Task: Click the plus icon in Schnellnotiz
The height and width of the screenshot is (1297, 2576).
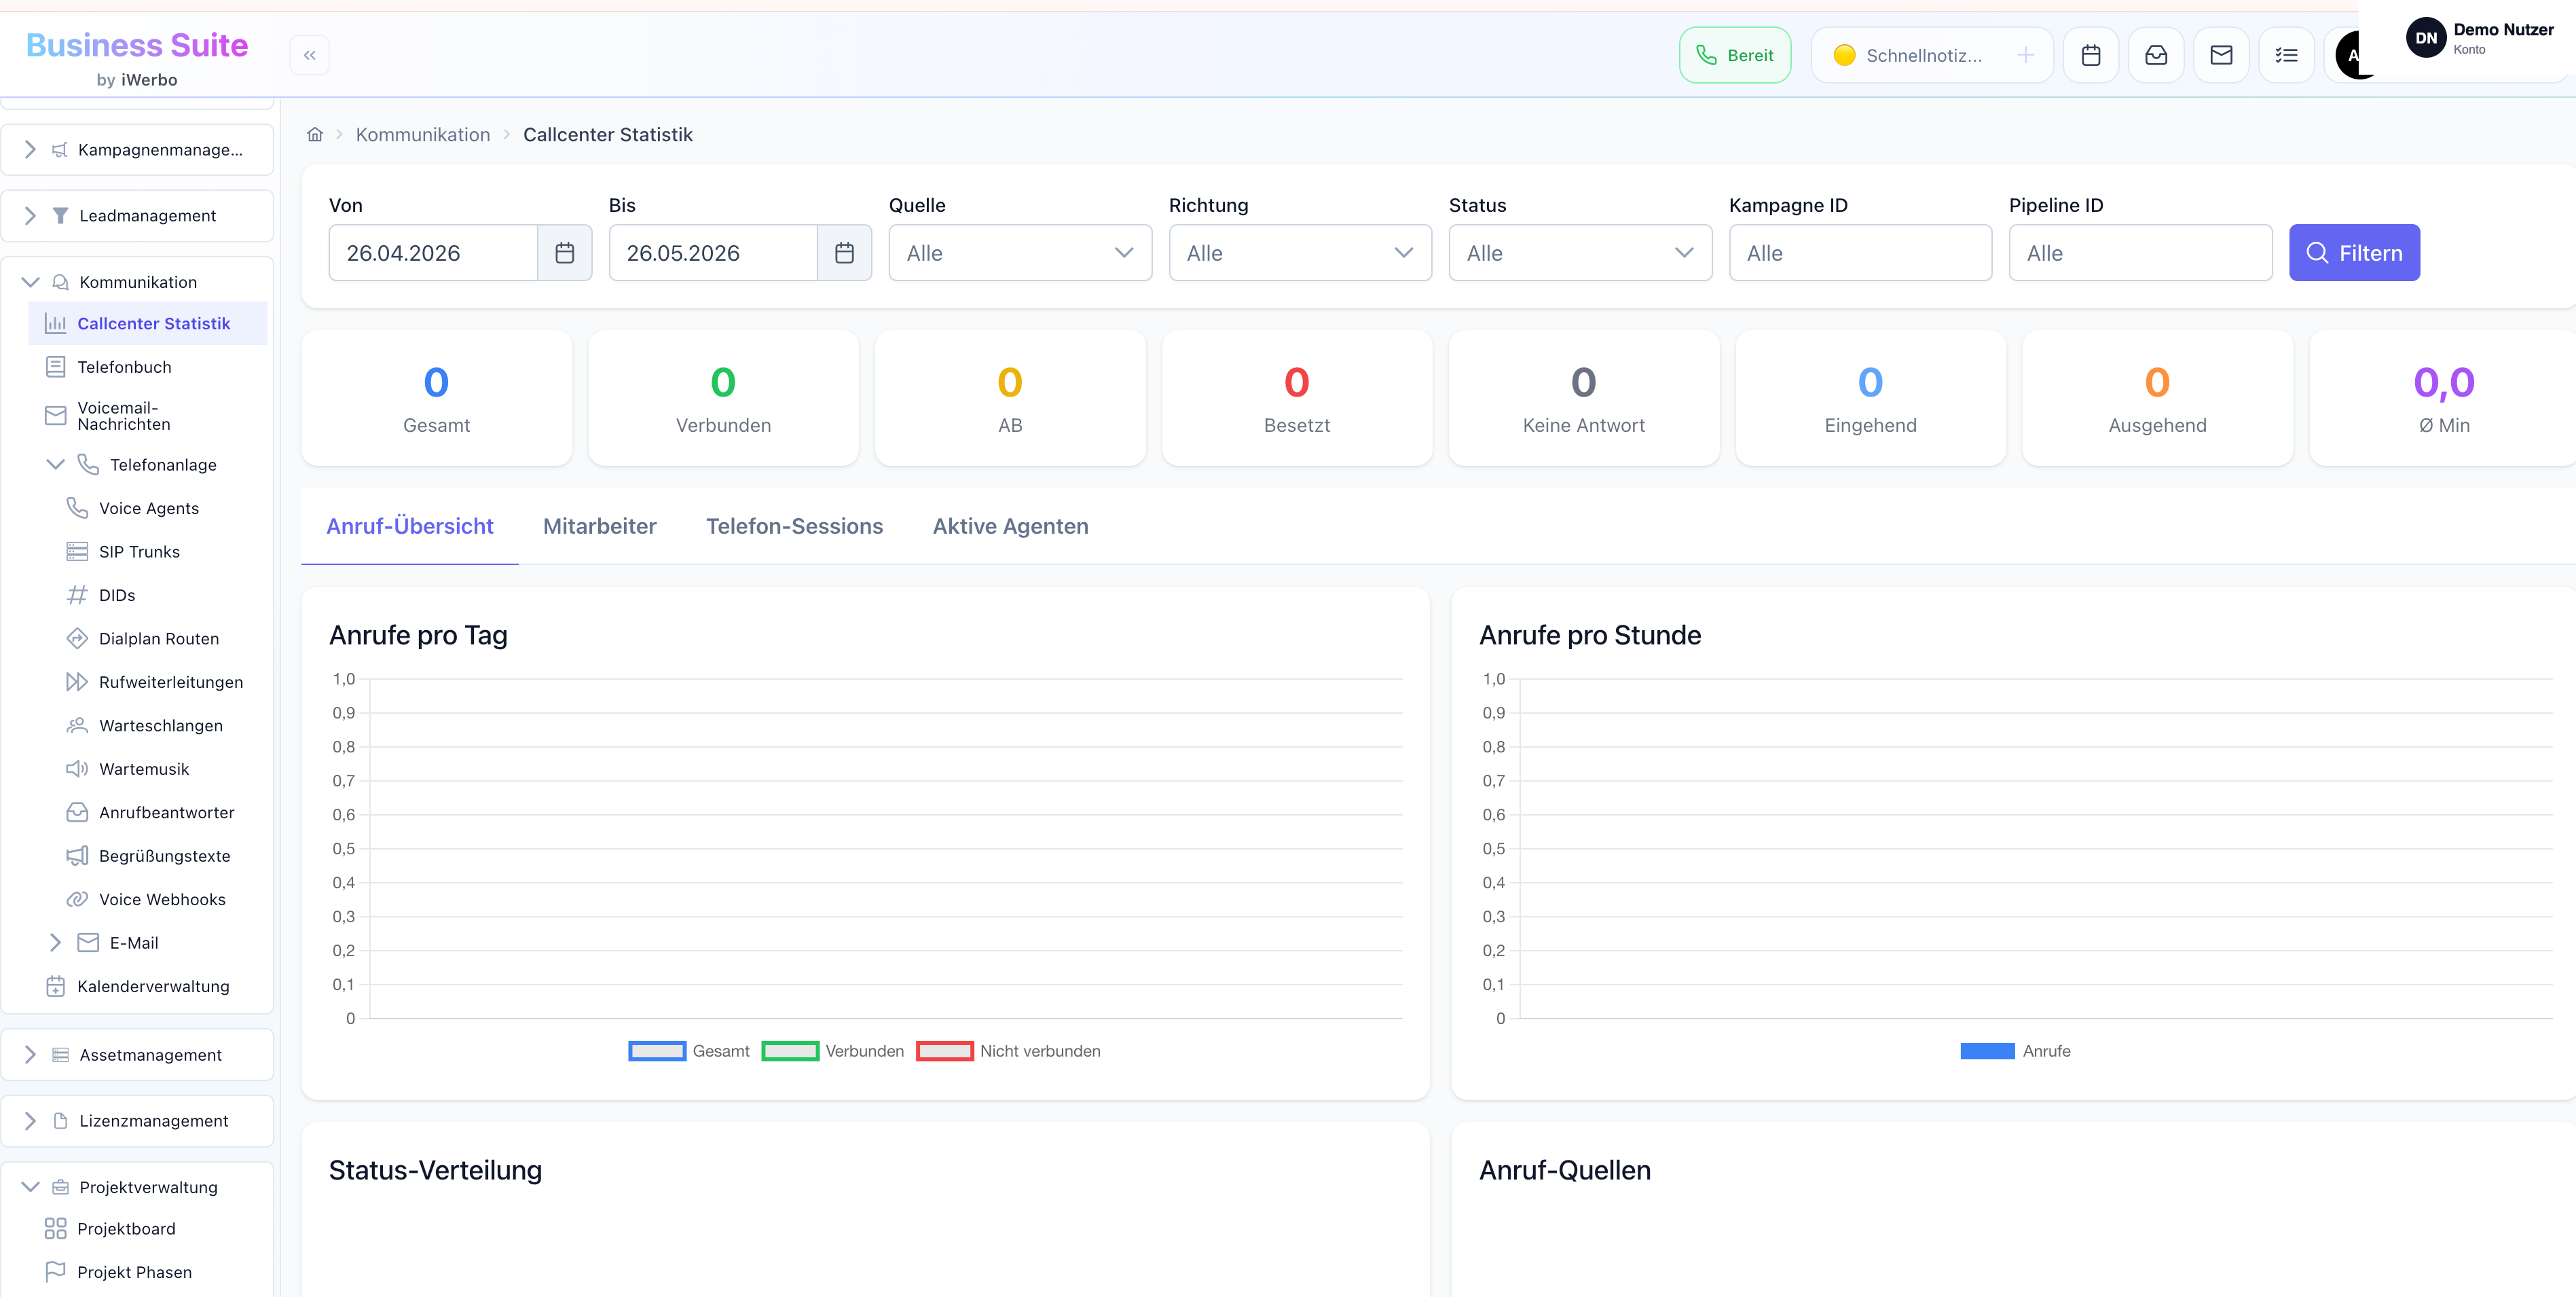Action: 2025,55
